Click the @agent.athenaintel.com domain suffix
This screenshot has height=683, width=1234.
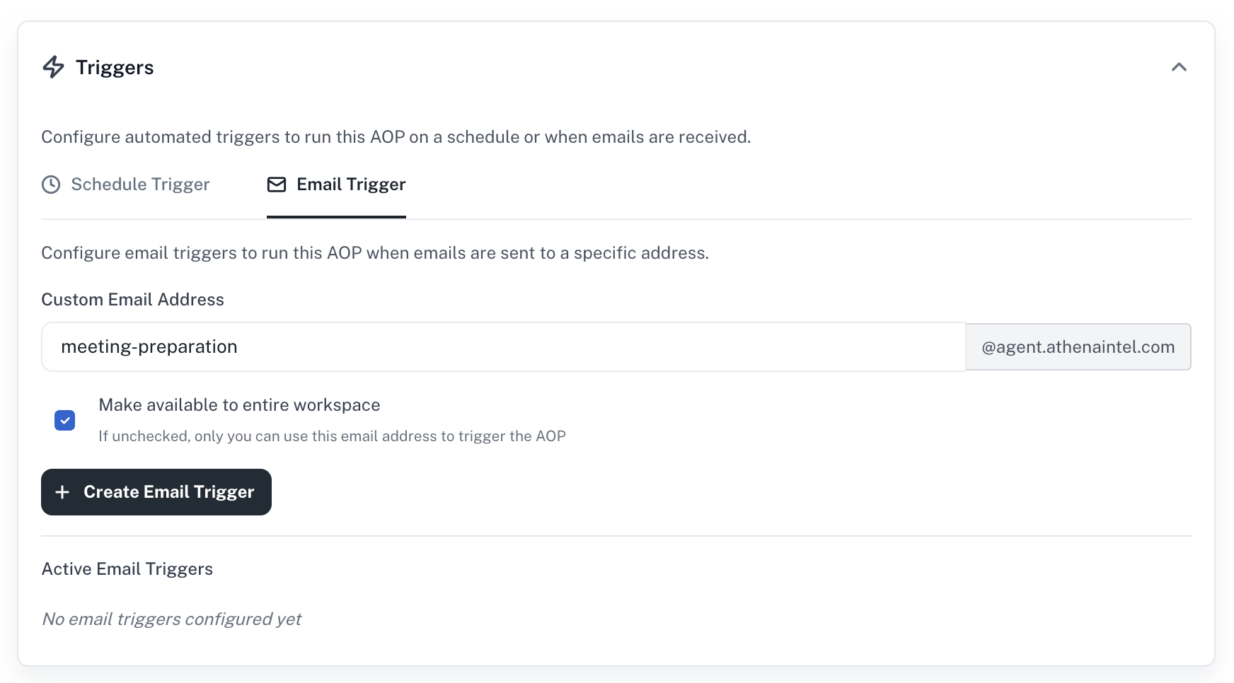(1078, 346)
